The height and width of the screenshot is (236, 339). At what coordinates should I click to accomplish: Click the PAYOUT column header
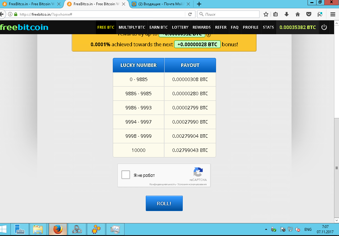(x=190, y=65)
